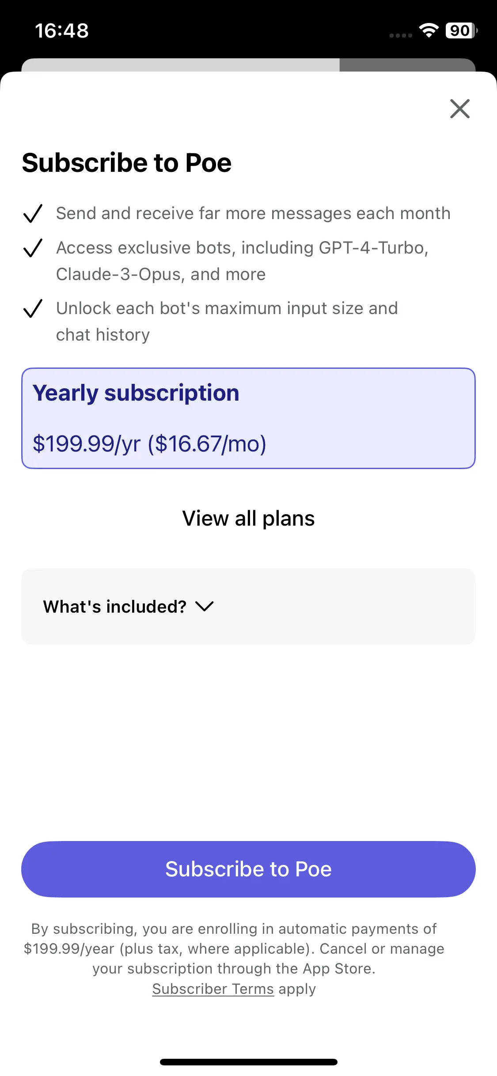Select the Yearly subscription plan card
Viewport: 497px width, 1076px height.
tap(248, 418)
